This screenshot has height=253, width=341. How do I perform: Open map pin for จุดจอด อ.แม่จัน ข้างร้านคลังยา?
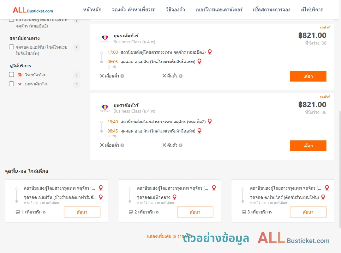pyautogui.click(x=101, y=197)
